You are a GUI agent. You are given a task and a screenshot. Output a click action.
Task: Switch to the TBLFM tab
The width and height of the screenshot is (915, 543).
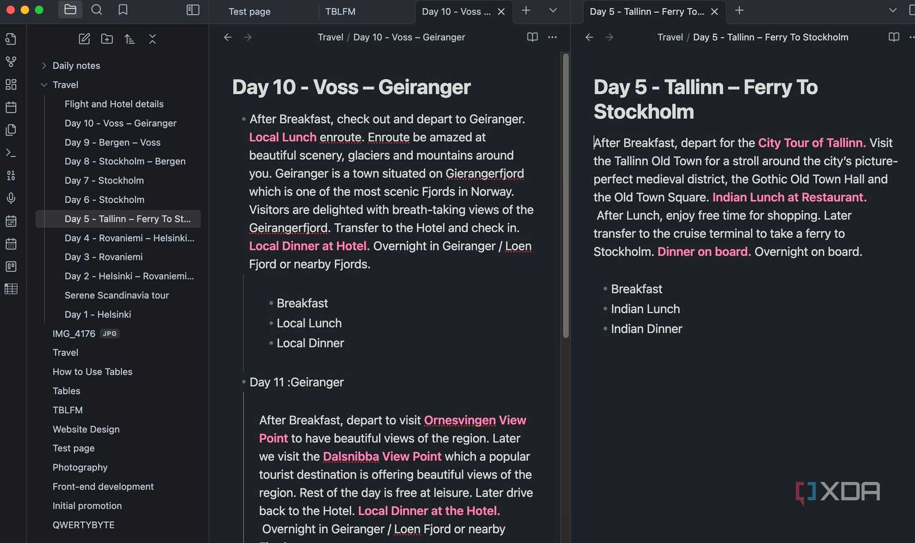tap(340, 11)
